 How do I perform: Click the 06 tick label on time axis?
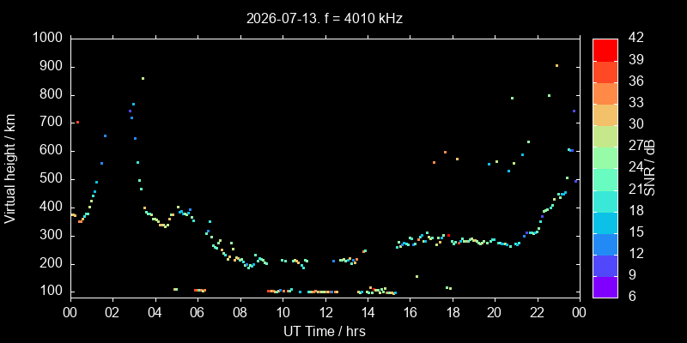coord(198,313)
